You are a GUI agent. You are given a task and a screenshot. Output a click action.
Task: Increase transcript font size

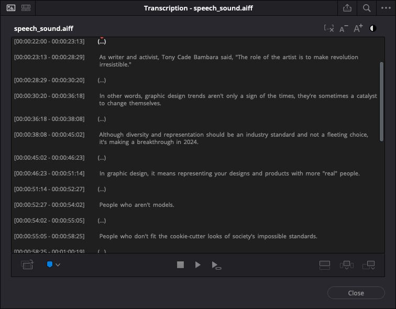pos(358,28)
